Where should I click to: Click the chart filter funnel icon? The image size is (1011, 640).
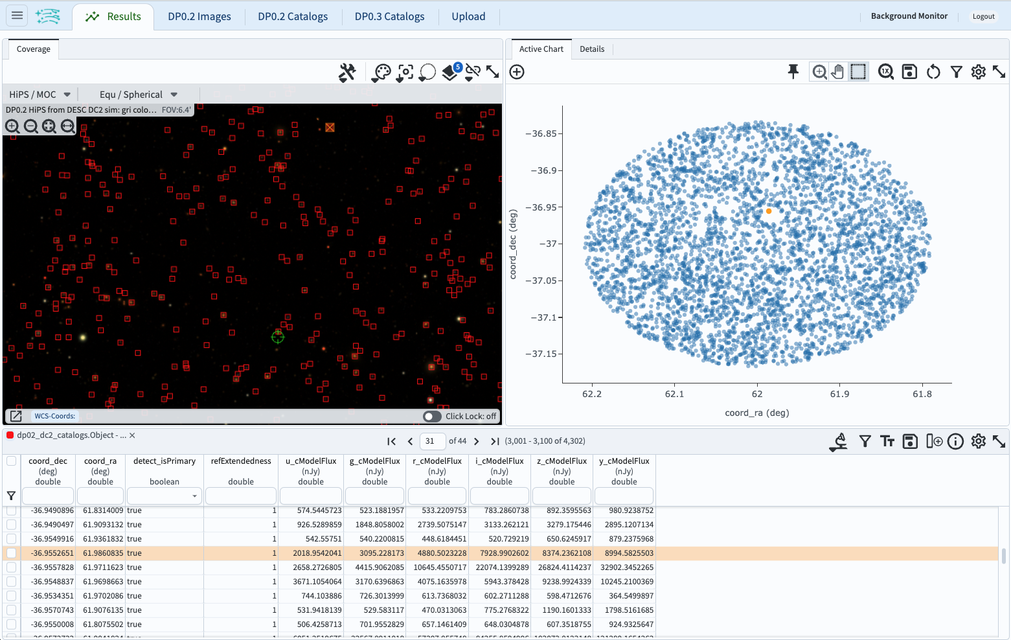click(x=956, y=72)
